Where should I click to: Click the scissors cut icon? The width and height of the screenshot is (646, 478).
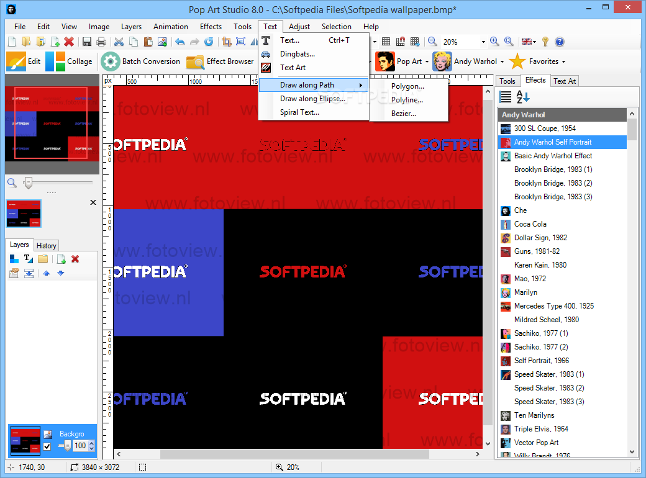tap(119, 42)
